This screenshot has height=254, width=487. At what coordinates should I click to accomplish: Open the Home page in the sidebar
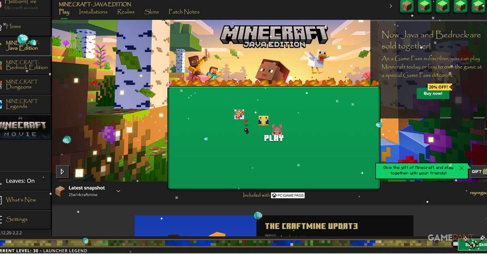point(13,26)
